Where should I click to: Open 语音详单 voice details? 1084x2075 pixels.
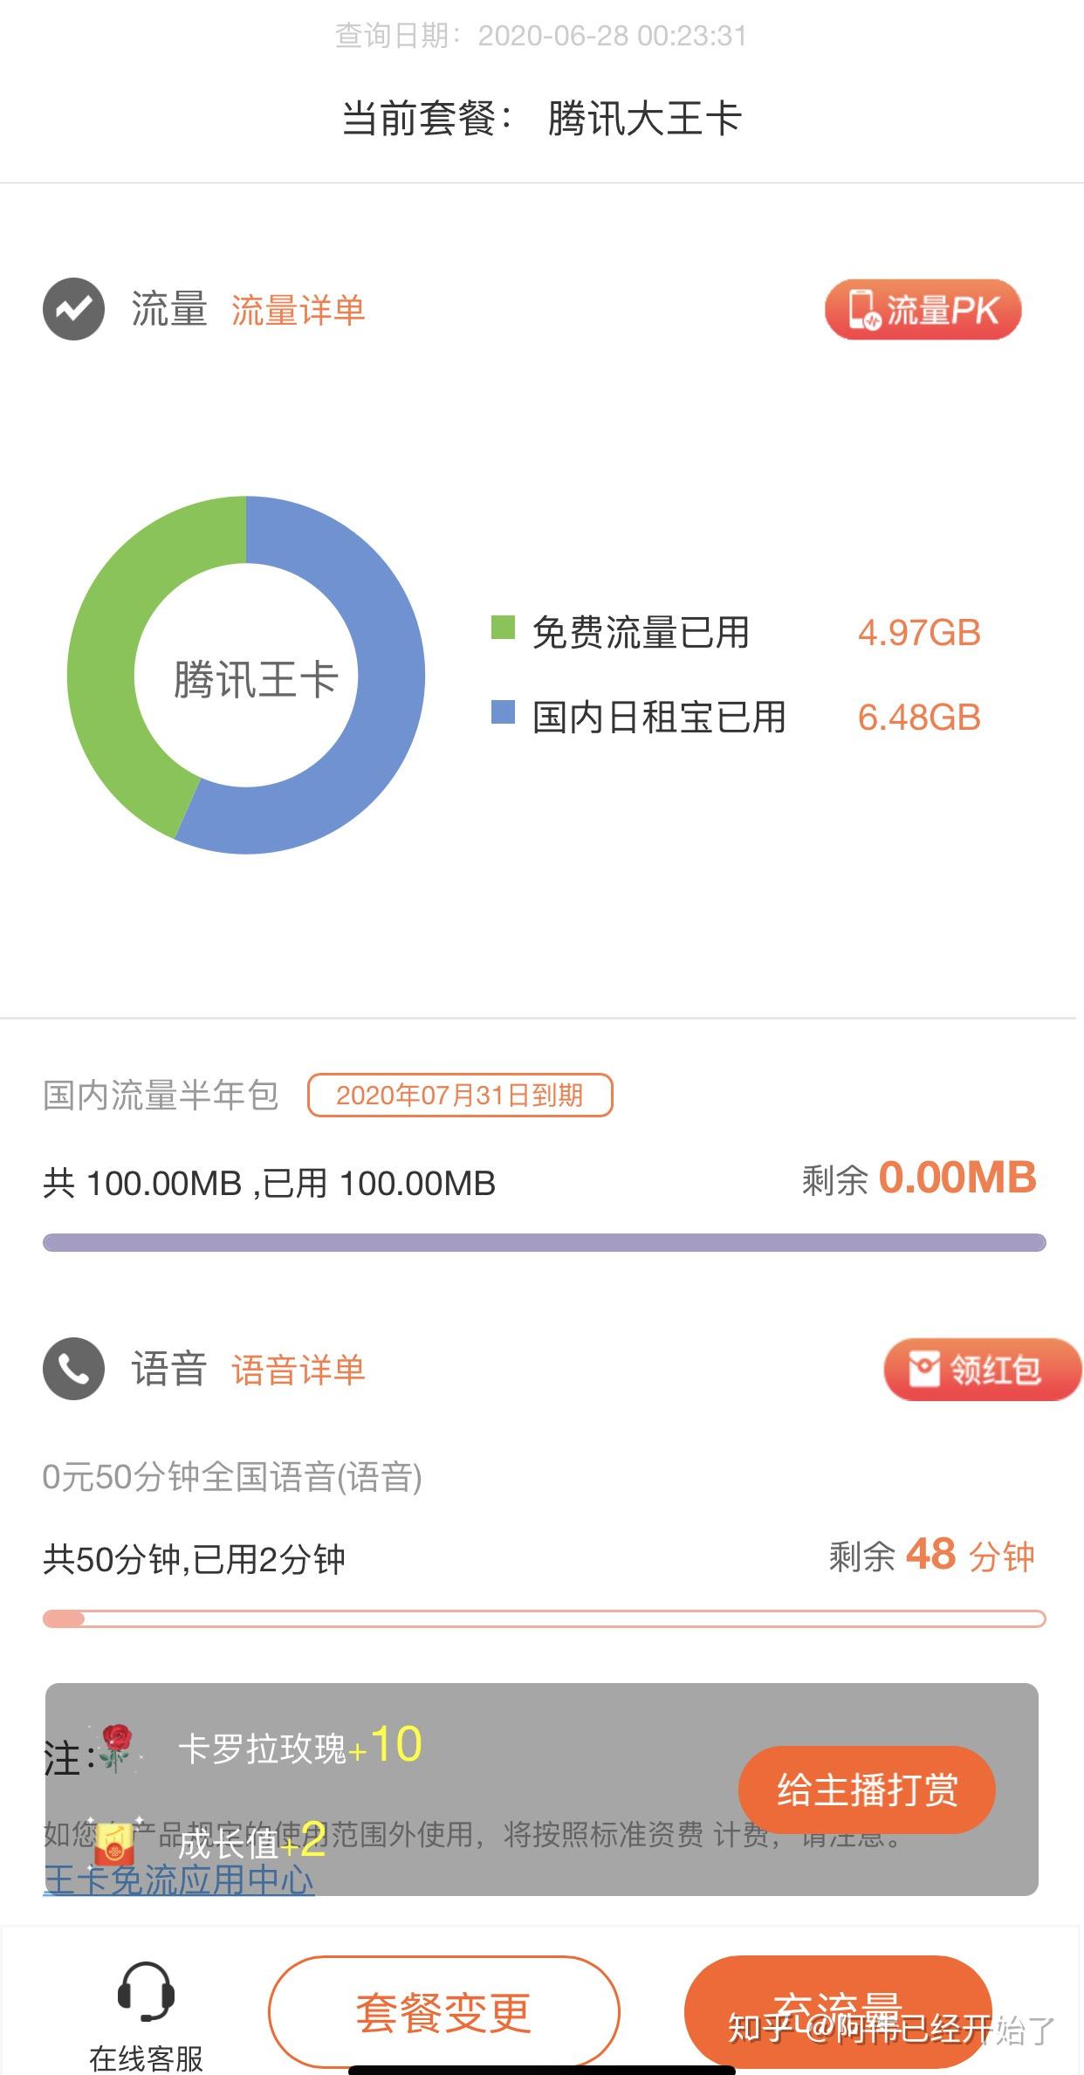[x=298, y=1370]
